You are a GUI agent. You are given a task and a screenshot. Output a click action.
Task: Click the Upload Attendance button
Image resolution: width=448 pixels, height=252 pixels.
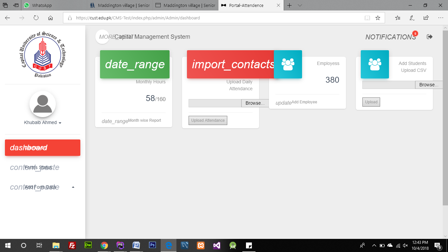click(208, 120)
